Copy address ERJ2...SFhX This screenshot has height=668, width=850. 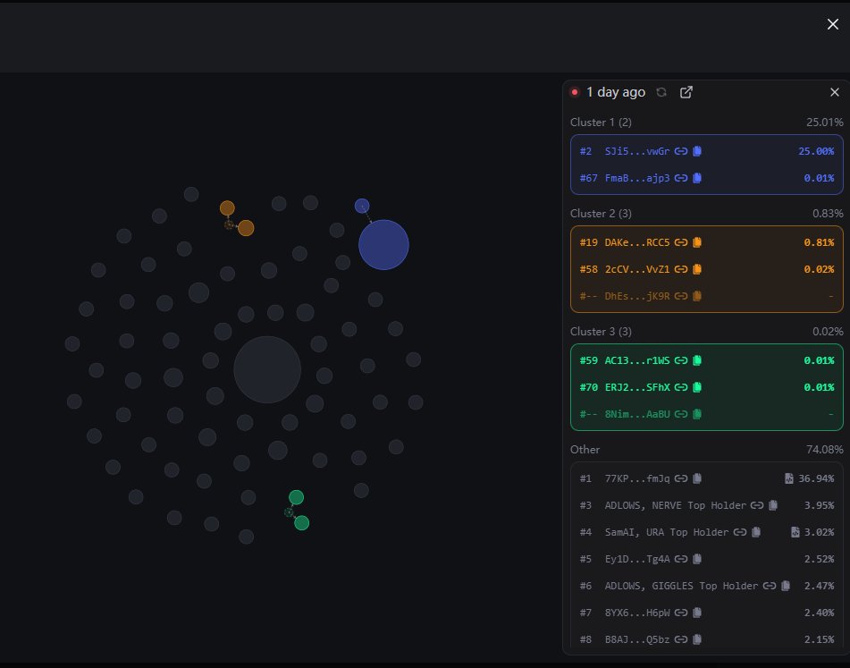pos(697,387)
